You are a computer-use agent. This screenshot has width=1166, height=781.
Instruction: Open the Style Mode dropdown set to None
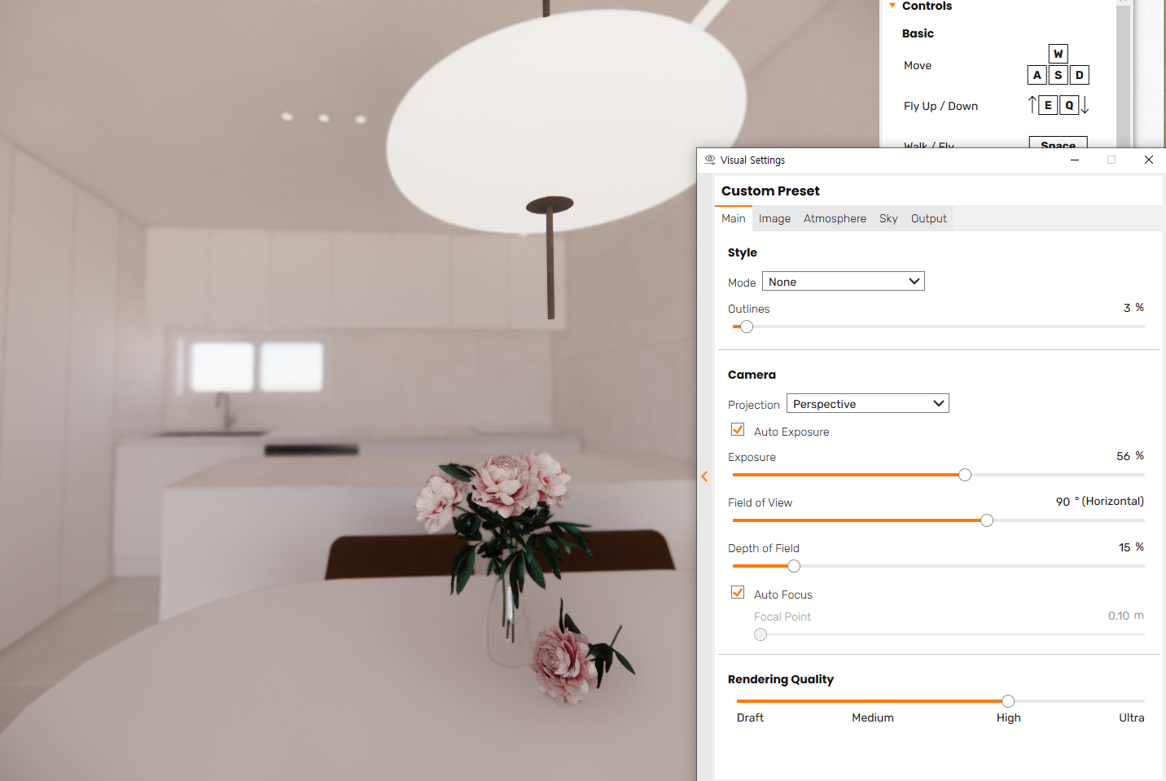844,282
